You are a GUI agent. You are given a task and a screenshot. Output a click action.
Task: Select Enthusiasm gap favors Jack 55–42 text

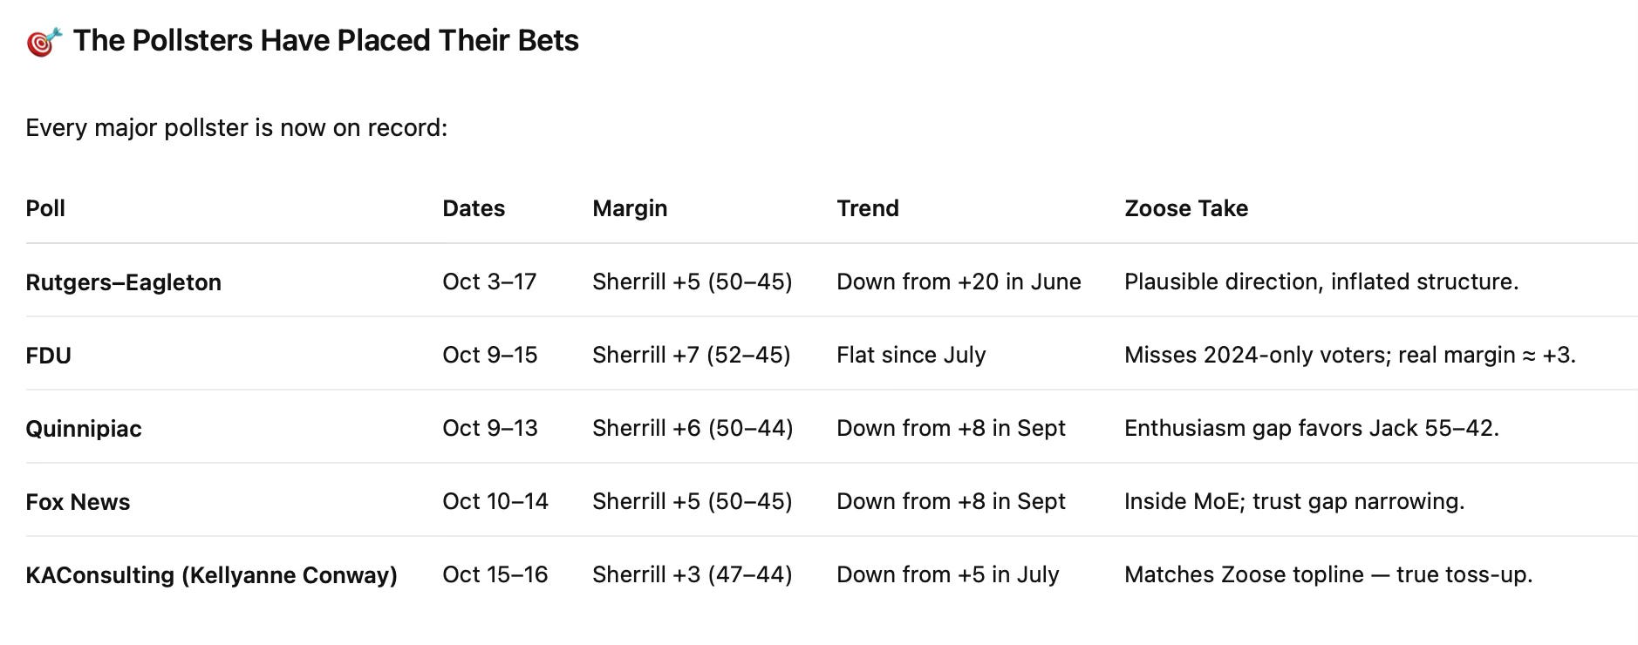pyautogui.click(x=1312, y=428)
